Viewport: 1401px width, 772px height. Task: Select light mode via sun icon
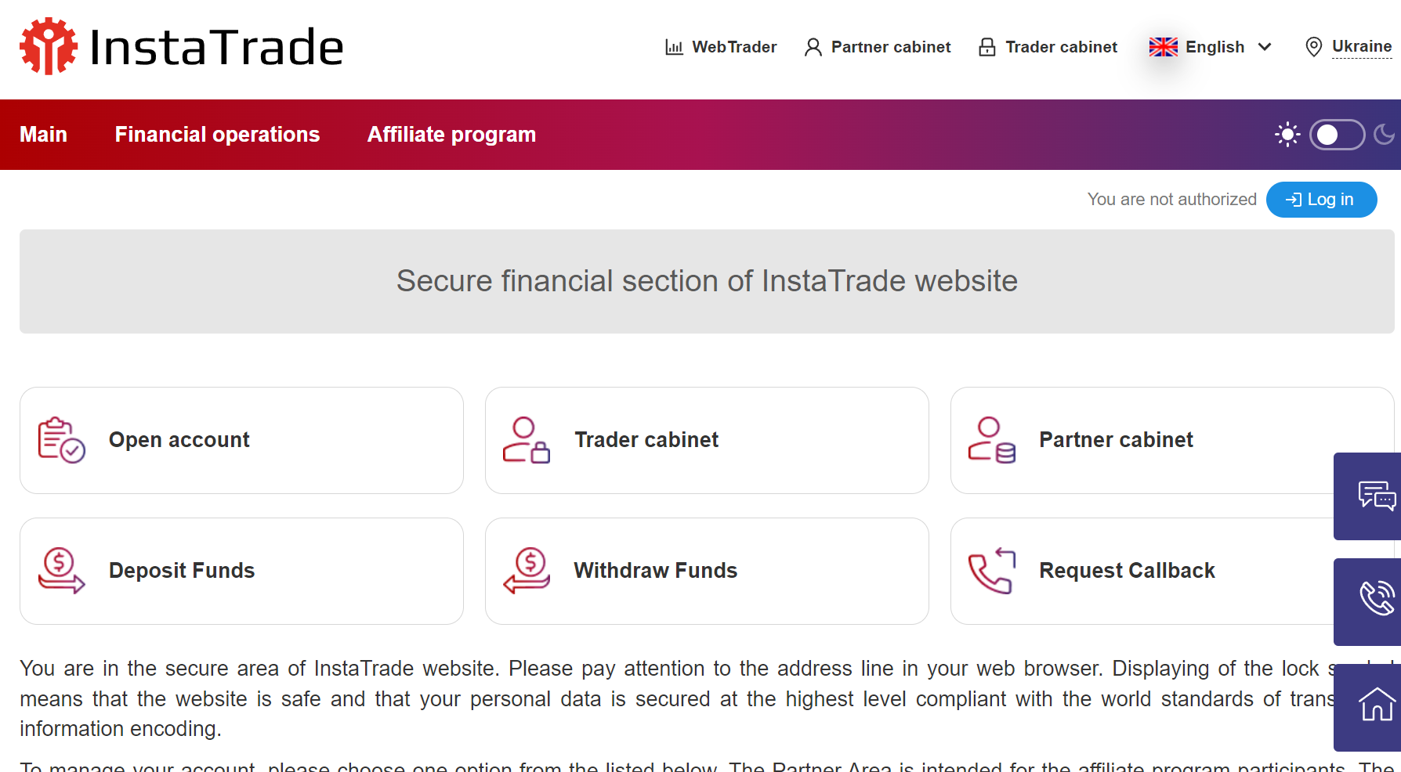(x=1287, y=135)
